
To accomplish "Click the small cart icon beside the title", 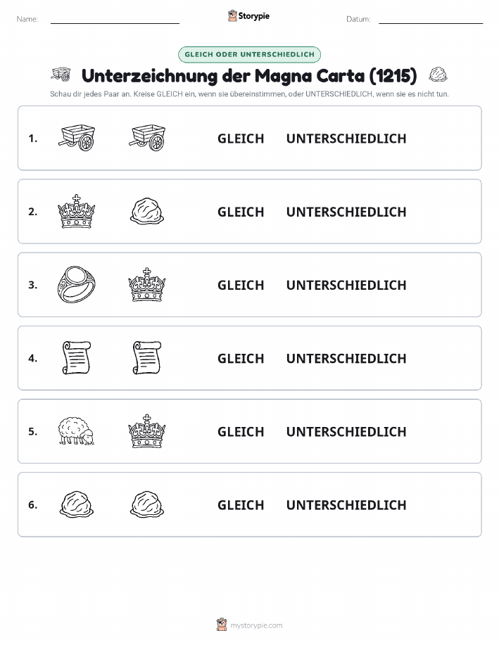I will 61,75.
